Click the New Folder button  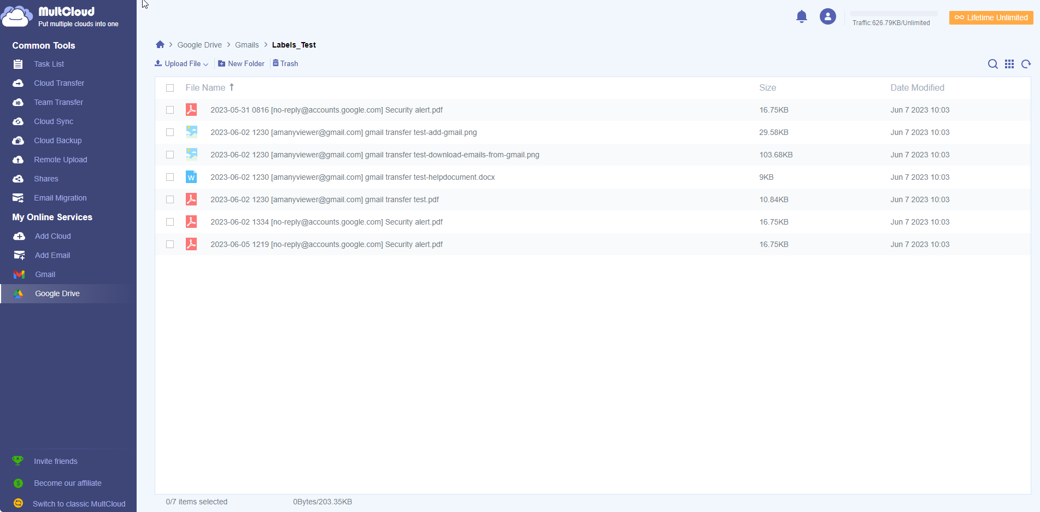pos(241,64)
